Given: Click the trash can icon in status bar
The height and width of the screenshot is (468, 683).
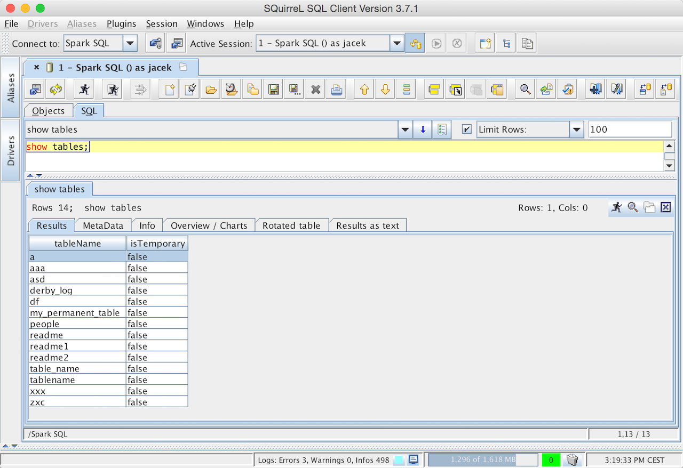Looking at the screenshot, I should coord(572,459).
